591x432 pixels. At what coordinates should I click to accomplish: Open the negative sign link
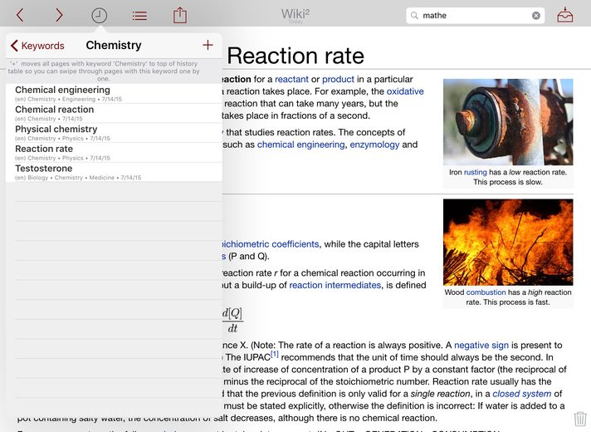tap(481, 345)
